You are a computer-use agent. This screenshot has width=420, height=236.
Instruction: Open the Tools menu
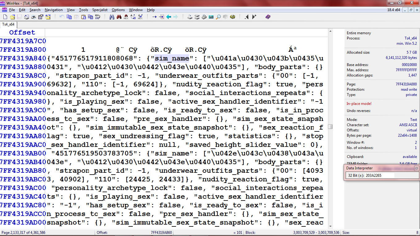pyautogui.click(x=83, y=10)
